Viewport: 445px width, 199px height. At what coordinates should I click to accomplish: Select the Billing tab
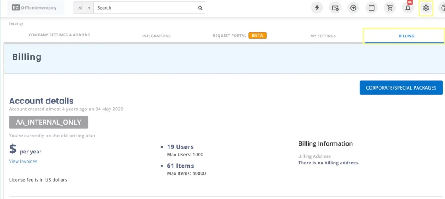tap(406, 36)
